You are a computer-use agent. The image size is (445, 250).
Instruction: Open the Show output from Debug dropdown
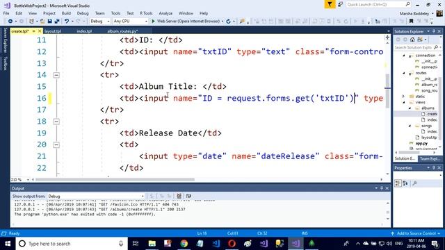[96, 196]
